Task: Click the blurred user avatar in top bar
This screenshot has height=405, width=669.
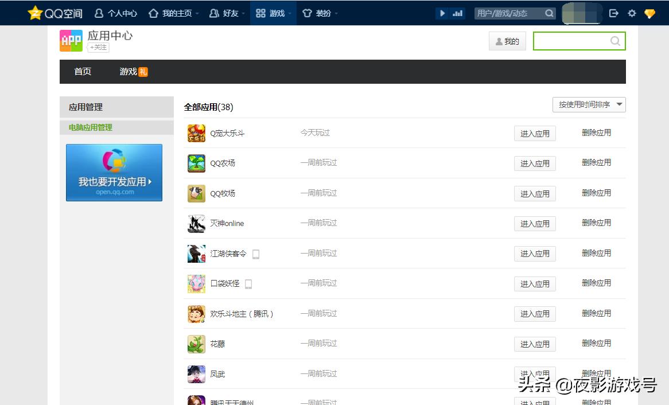Action: tap(582, 13)
